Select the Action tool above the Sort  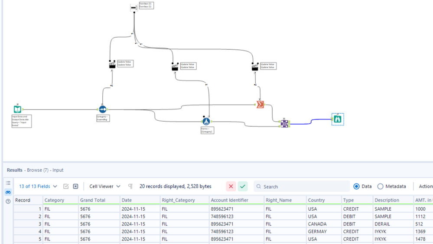coord(112,65)
